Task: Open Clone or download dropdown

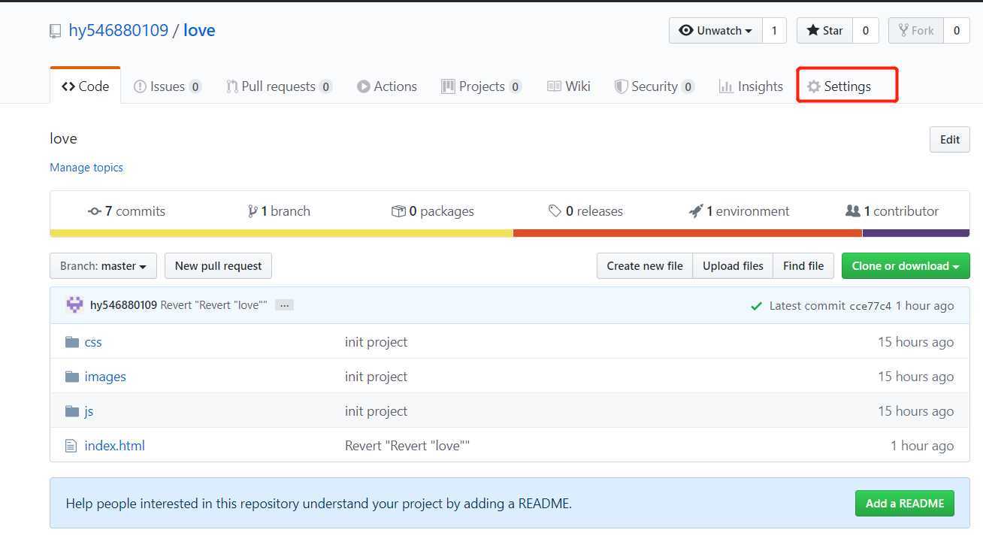Action: point(906,266)
